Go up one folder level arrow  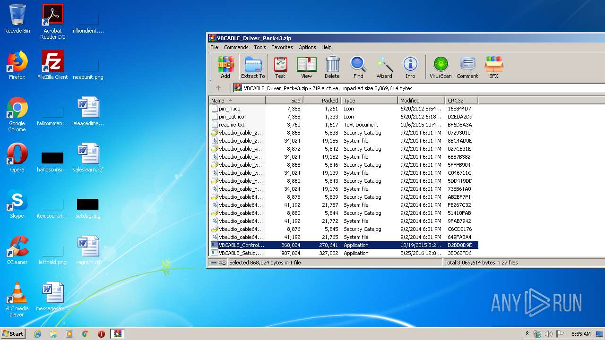click(x=218, y=88)
